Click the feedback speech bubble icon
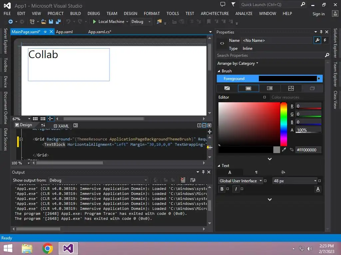Screen dimensions: 341x255 pyautogui.click(x=223, y=4)
